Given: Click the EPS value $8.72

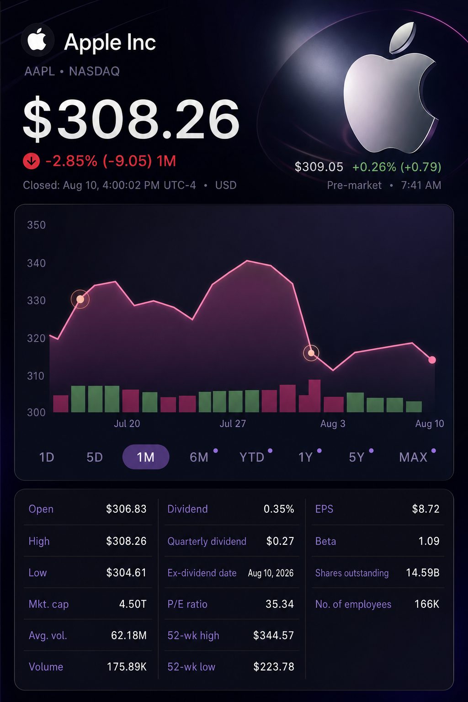Looking at the screenshot, I should tap(425, 509).
